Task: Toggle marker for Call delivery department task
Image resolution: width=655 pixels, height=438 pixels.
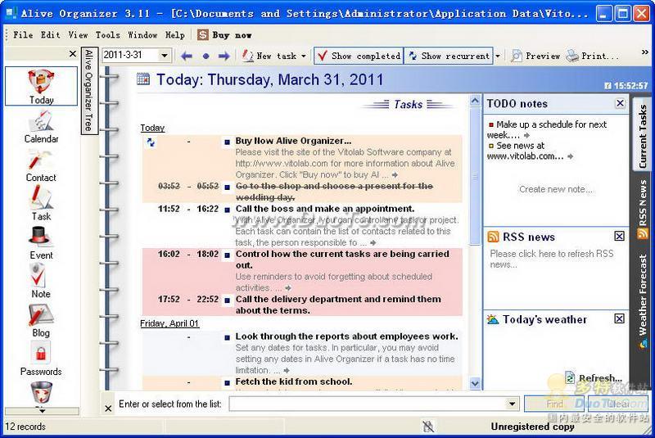Action: pos(228,300)
